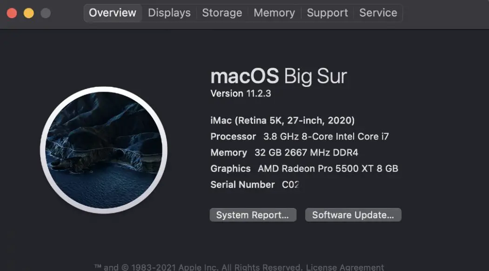Click the macOS Big Sur heading
Screen dimensions: 489x271
point(279,76)
